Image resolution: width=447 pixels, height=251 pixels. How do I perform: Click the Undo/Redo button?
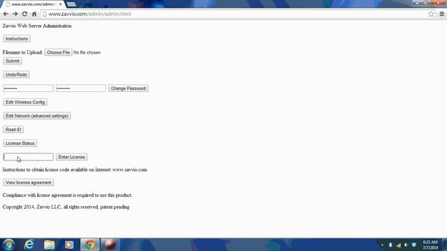(16, 75)
